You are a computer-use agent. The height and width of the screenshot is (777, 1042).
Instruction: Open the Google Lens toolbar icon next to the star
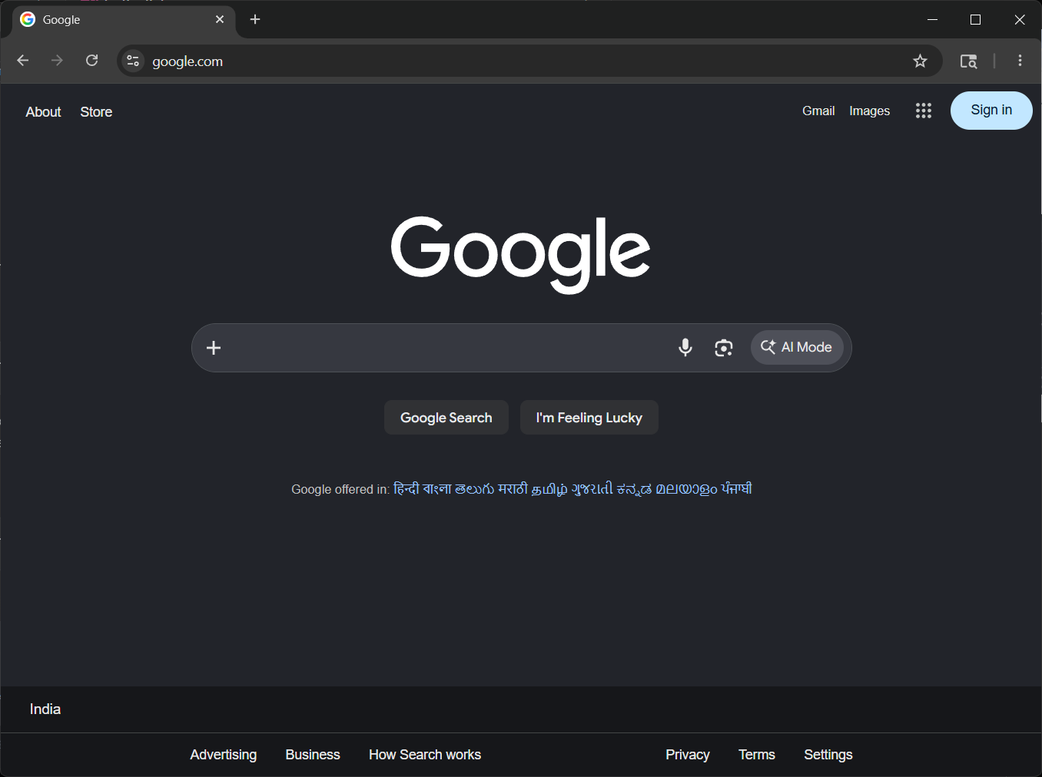click(969, 61)
